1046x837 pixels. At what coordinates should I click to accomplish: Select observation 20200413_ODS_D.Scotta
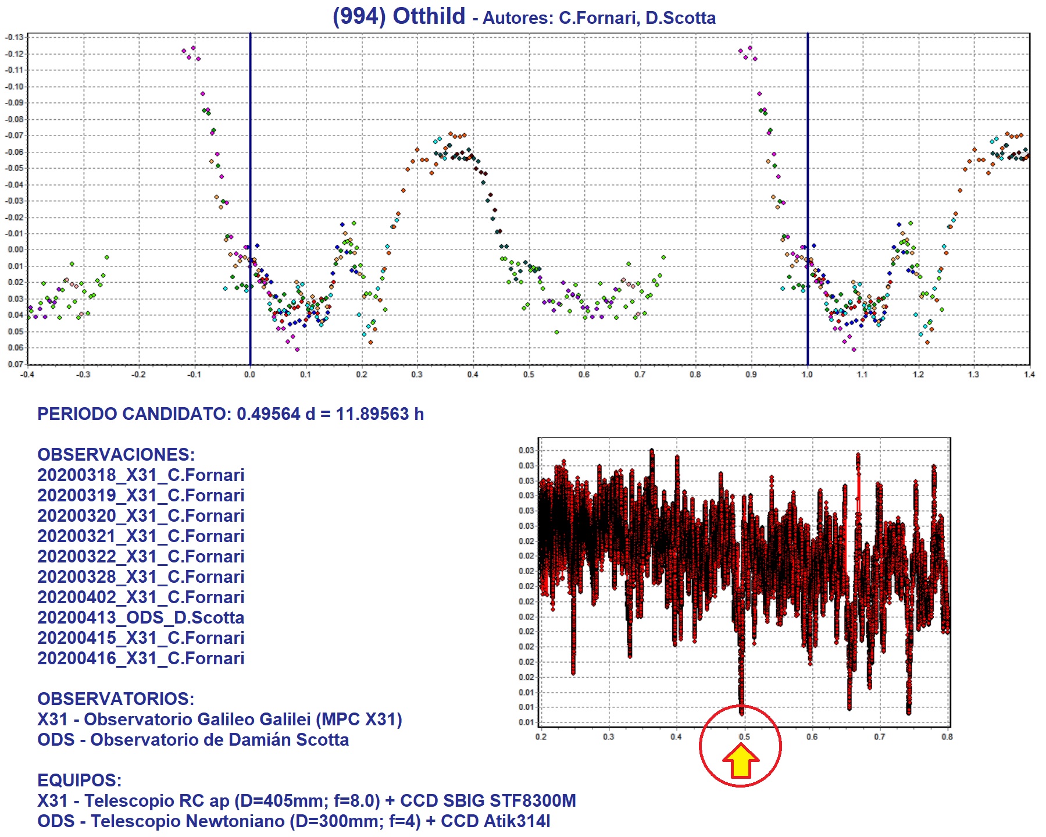(141, 618)
